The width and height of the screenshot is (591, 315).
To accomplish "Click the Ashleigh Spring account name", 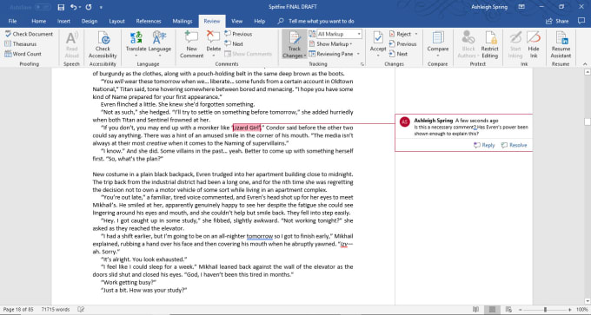I will tap(489, 7).
